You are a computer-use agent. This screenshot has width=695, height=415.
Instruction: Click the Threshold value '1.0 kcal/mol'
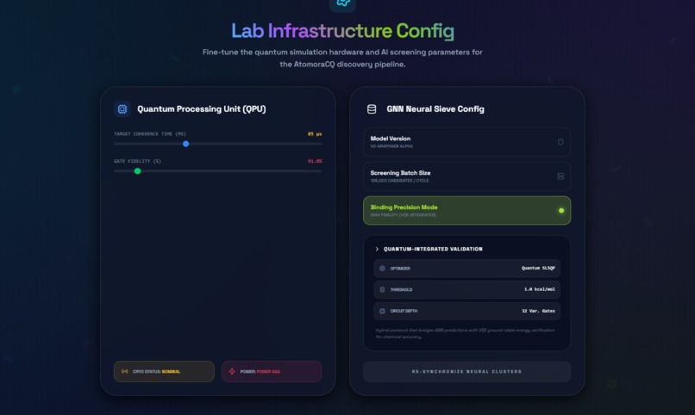coord(540,289)
